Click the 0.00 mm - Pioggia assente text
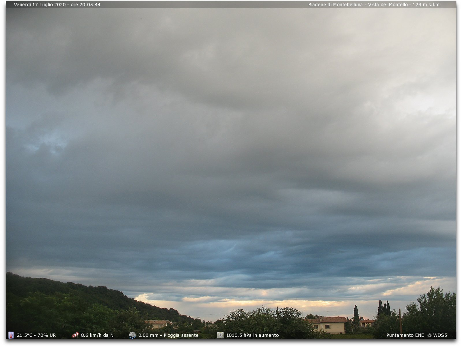The width and height of the screenshot is (462, 346). tap(168, 335)
